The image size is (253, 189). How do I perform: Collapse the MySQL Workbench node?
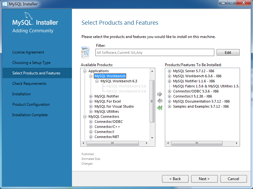click(91, 76)
